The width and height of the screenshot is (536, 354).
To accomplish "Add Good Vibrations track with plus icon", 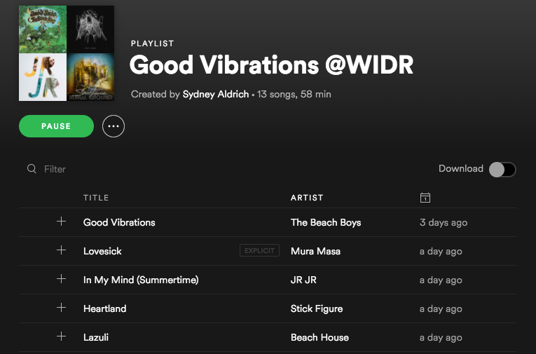I will 61,222.
